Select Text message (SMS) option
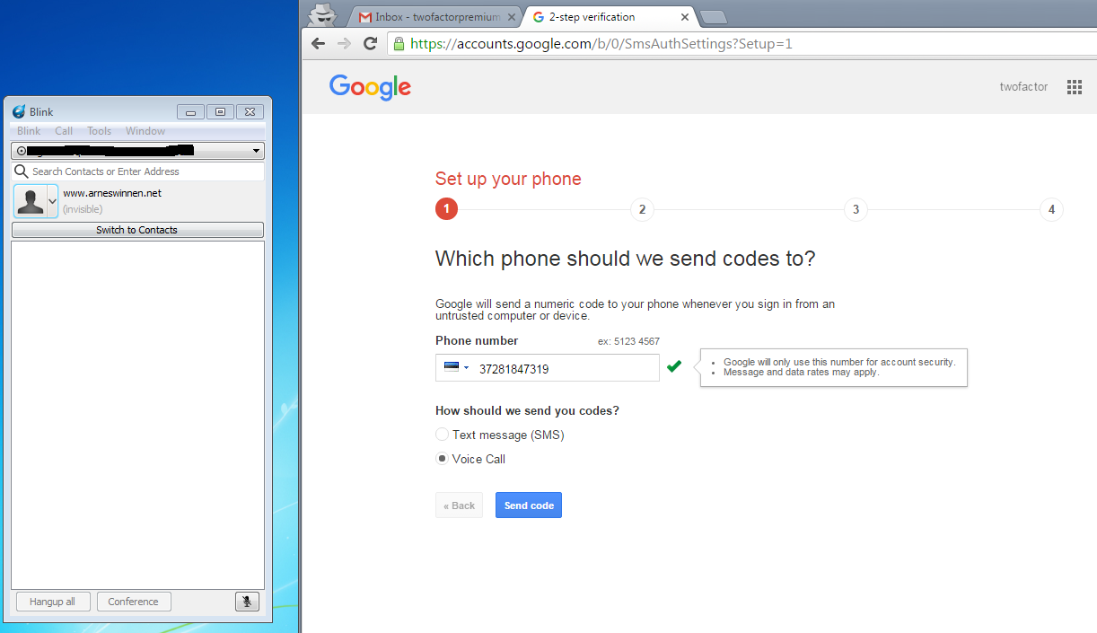This screenshot has height=633, width=1097. 442,435
